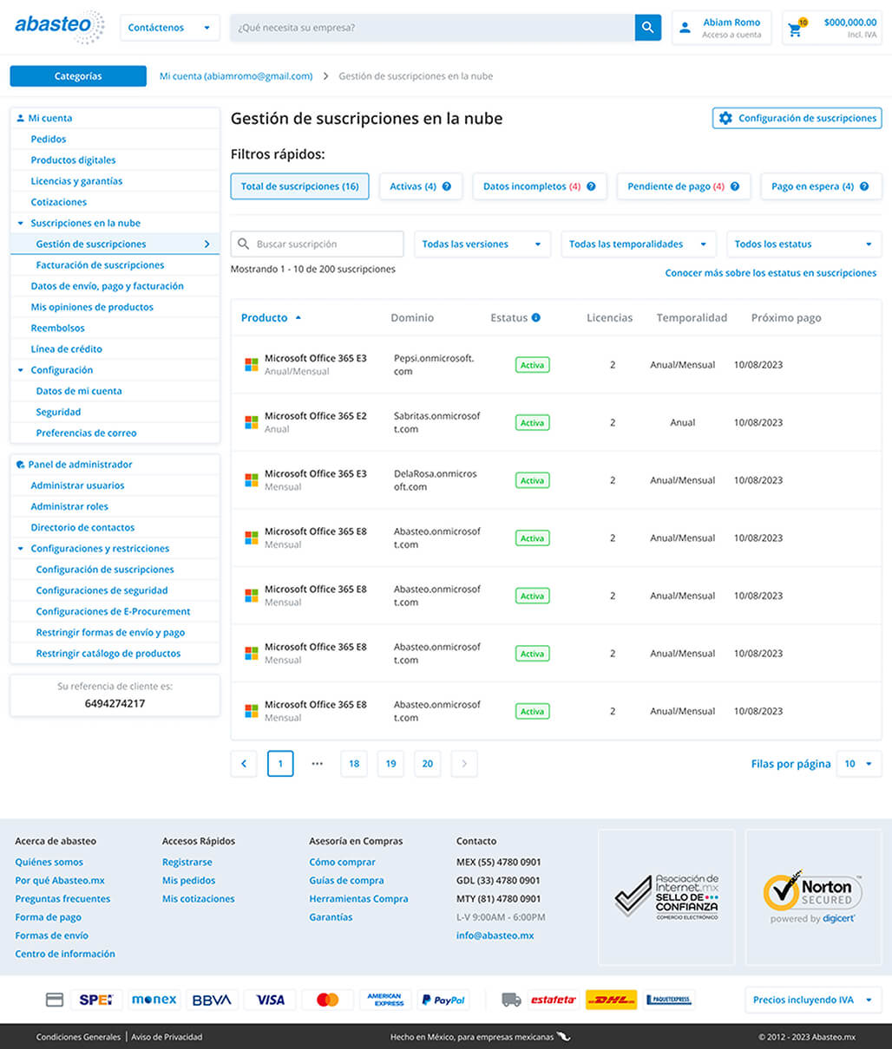
Task: Click the magnifying glass search button
Action: click(647, 28)
